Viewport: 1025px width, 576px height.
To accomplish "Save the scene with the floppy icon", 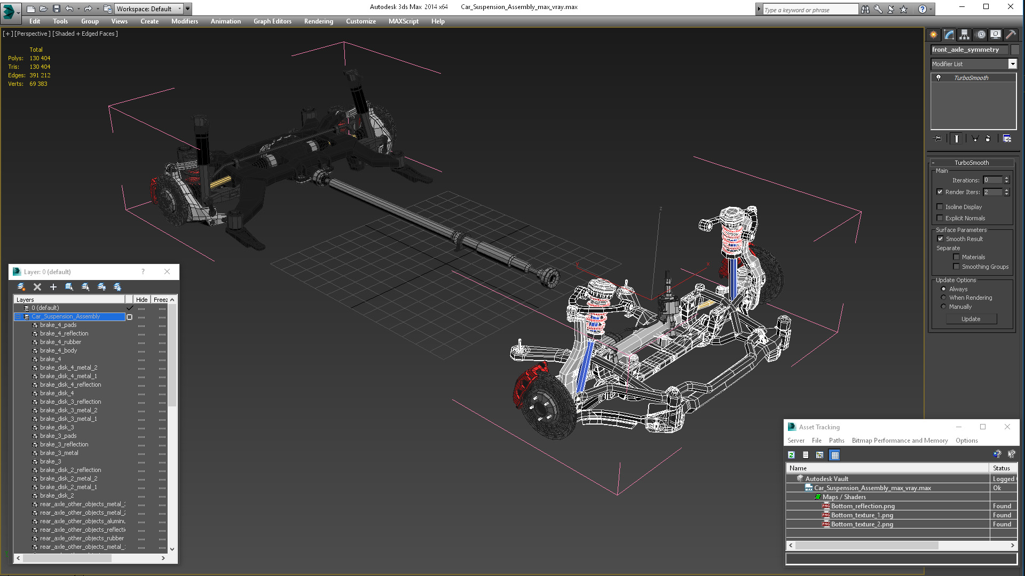I will pyautogui.click(x=57, y=9).
